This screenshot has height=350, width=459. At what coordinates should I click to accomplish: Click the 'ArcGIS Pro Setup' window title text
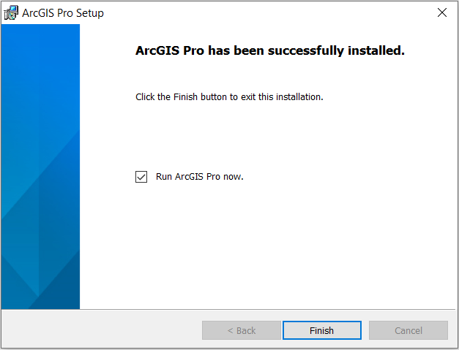(x=63, y=13)
